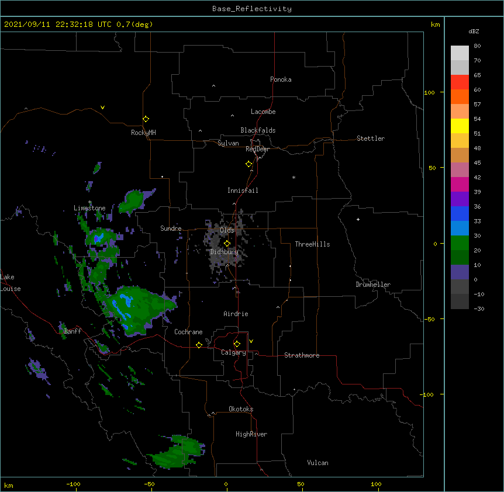Select the light gray 70-80 dBZ band
The width and height of the screenshot is (504, 492).
[460, 53]
